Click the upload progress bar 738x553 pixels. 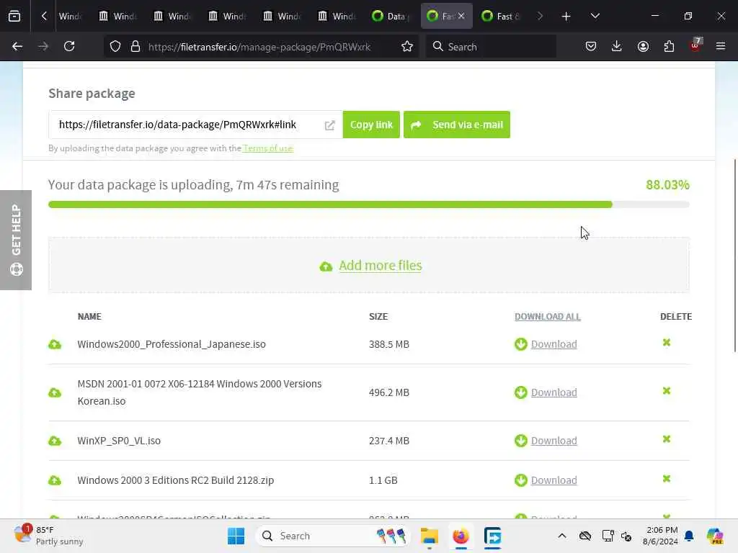click(x=368, y=204)
